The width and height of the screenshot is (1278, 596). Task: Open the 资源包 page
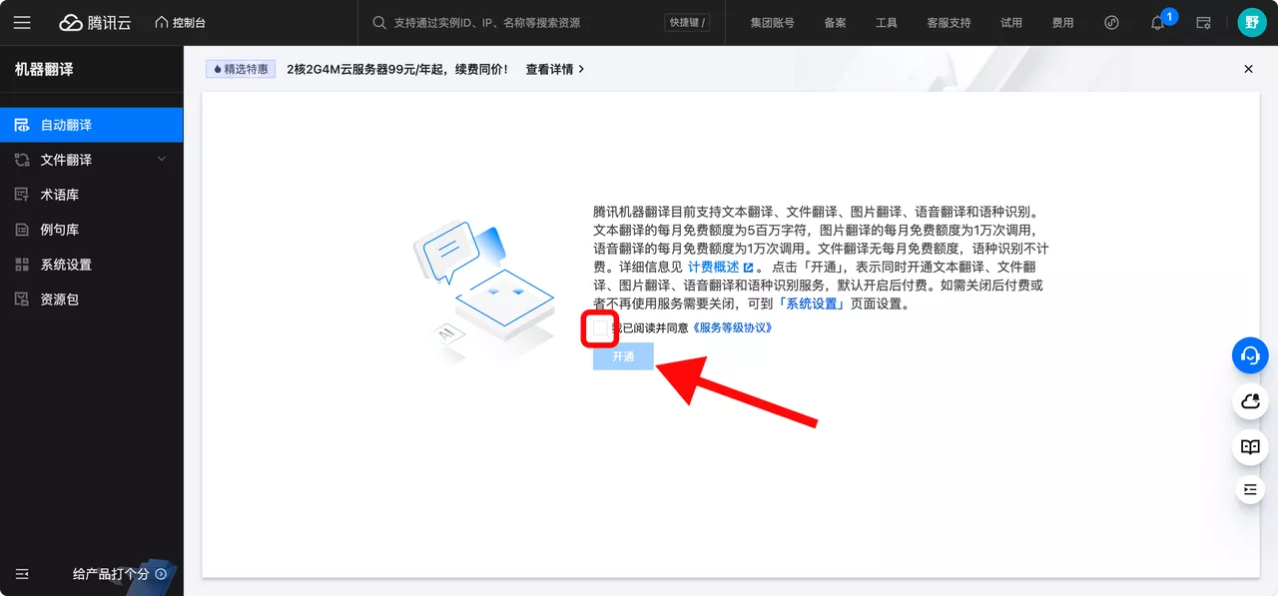60,298
